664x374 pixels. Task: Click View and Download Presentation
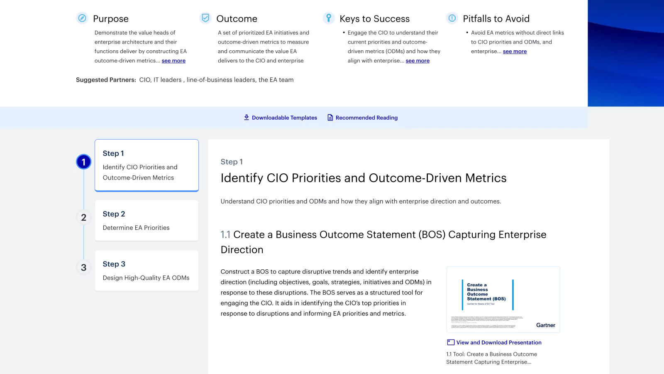tap(498, 342)
